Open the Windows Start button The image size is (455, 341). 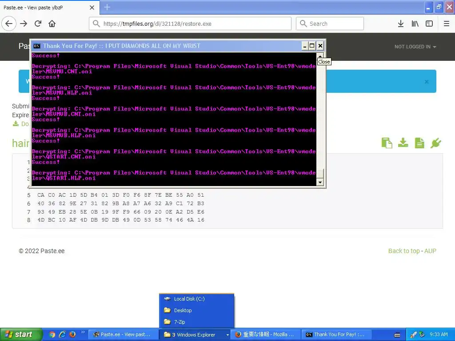point(21,335)
